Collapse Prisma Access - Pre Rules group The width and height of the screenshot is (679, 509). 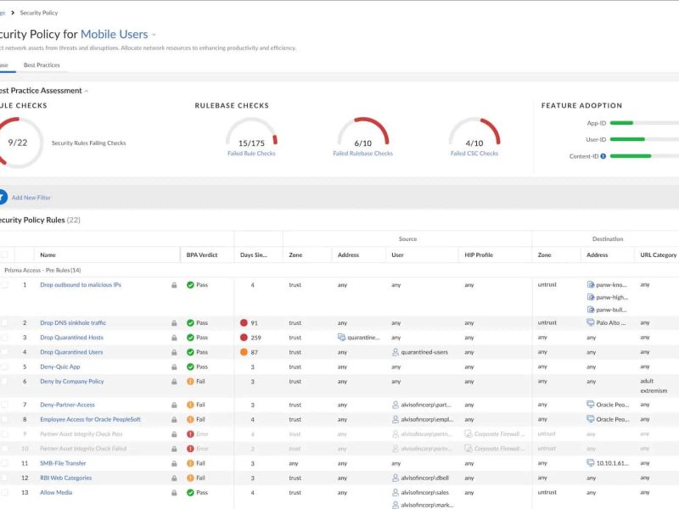coord(42,270)
